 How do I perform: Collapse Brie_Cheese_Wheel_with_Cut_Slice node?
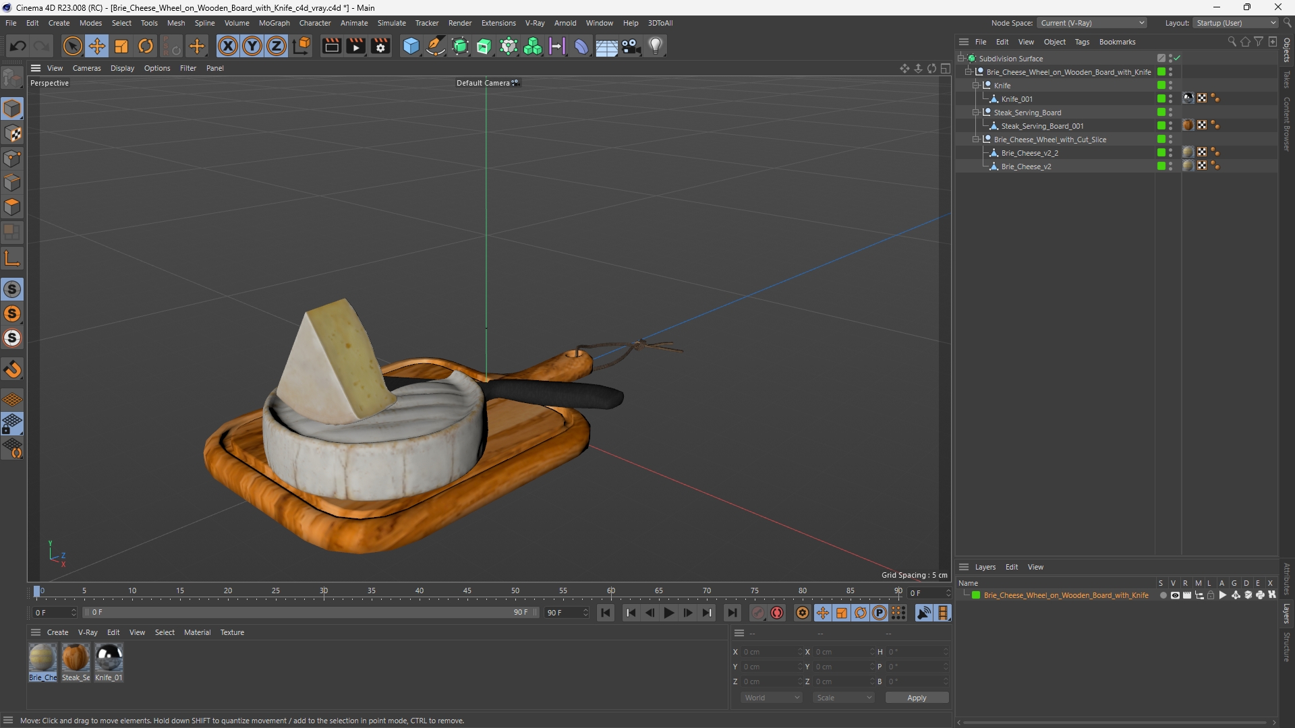click(x=975, y=140)
